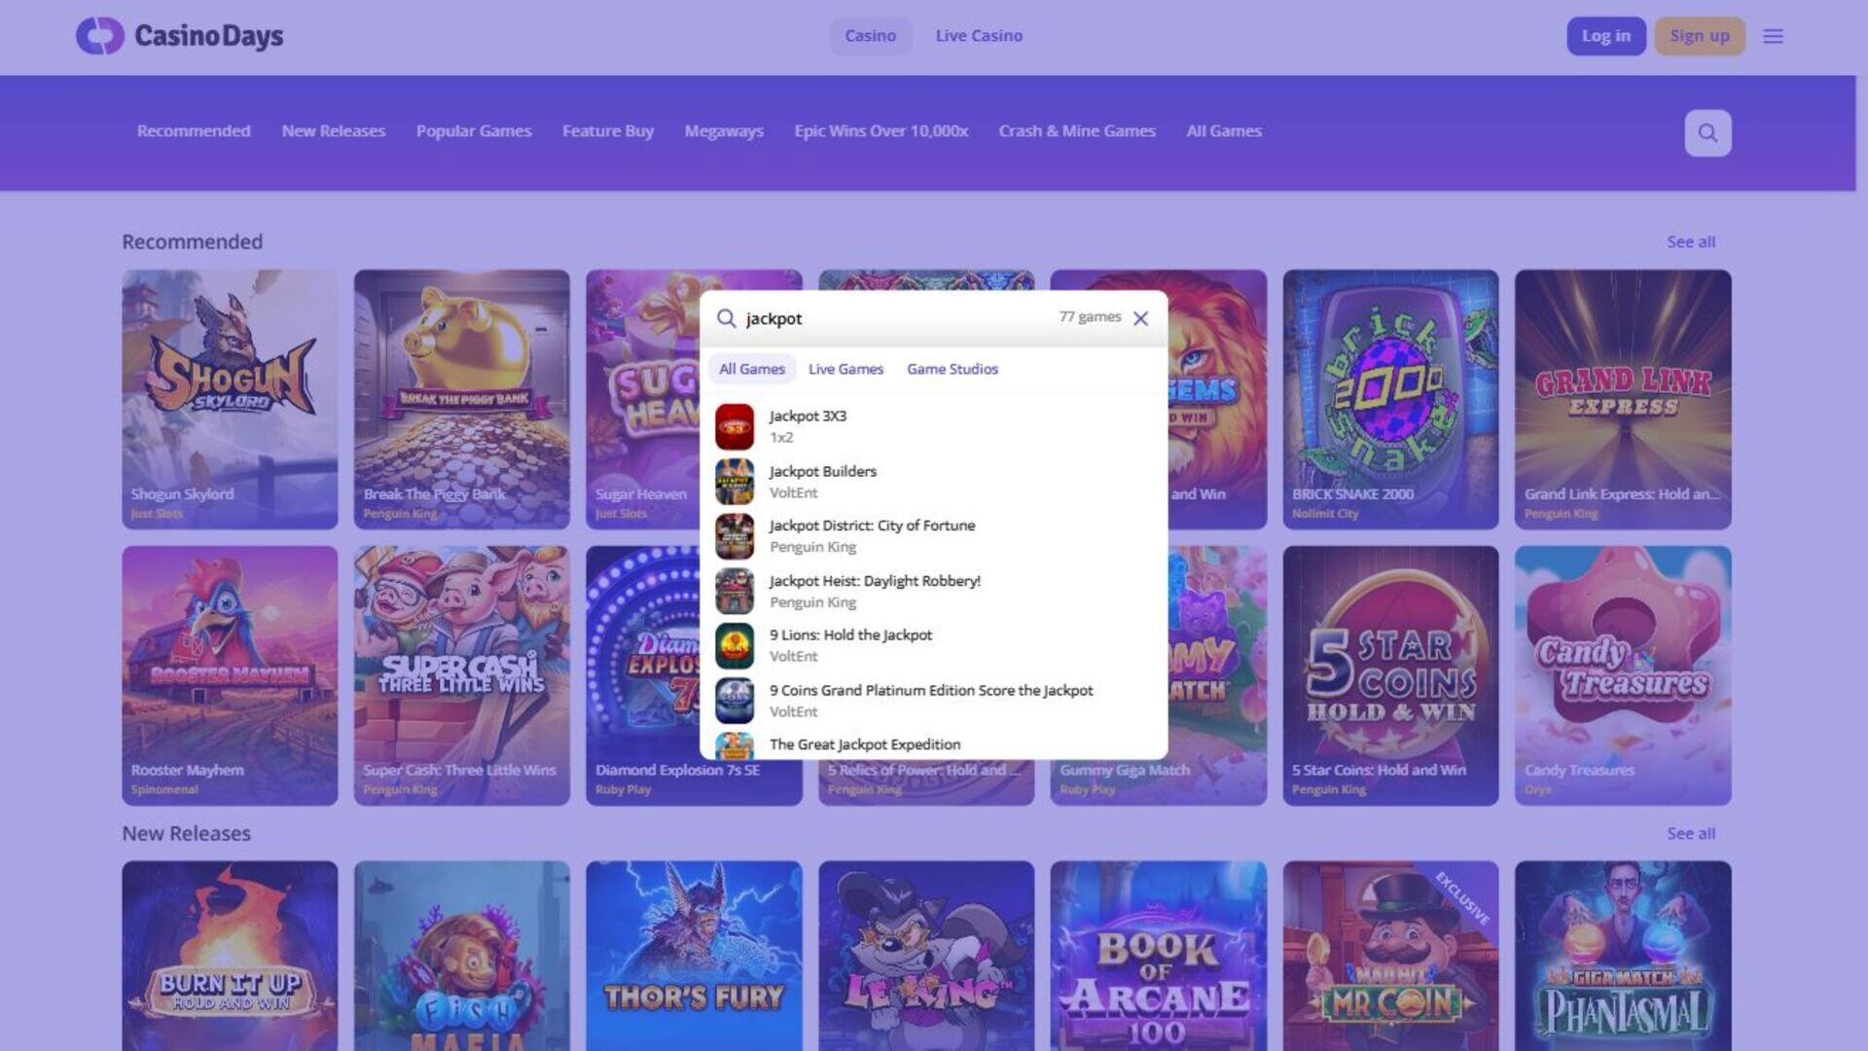Open the Live Casino section
Screen dimensions: 1868x1051
(978, 36)
